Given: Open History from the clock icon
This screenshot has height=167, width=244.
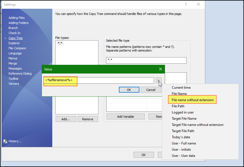Looking at the screenshot, I should click(5, 141).
